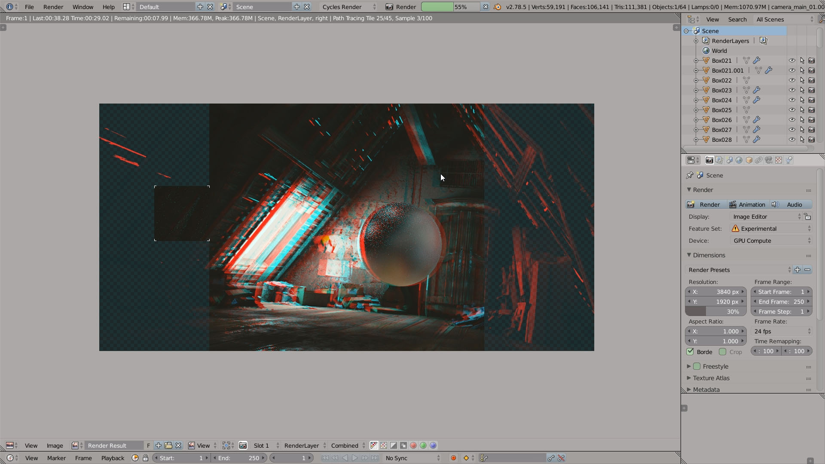Show red channel in image editor
The image size is (825, 464).
(x=413, y=446)
